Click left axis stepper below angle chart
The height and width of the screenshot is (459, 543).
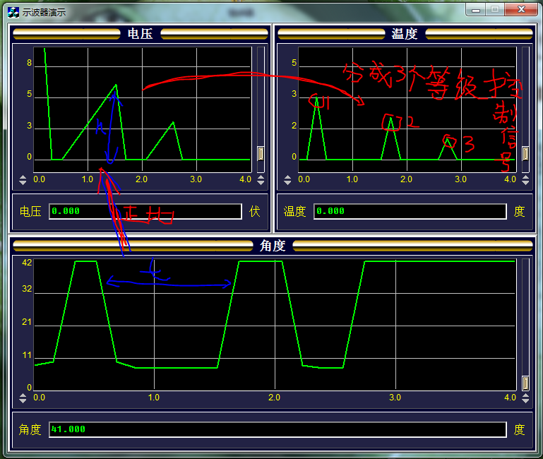[23, 398]
